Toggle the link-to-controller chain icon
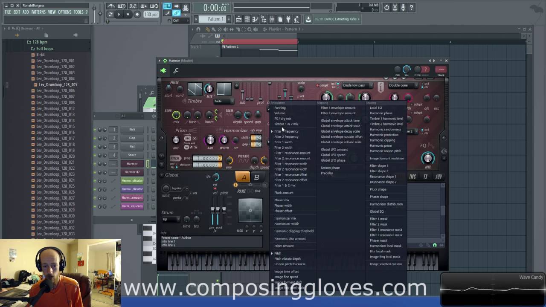This screenshot has height=307, width=546. [176, 13]
